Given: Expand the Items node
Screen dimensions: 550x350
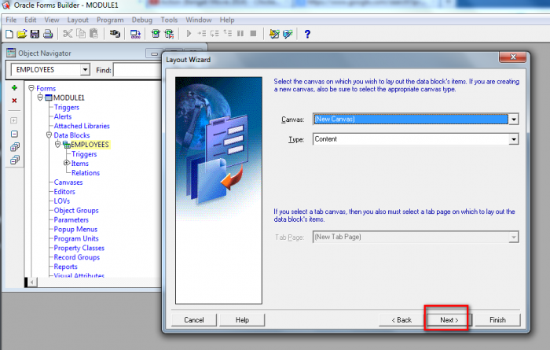Looking at the screenshot, I should [66, 163].
